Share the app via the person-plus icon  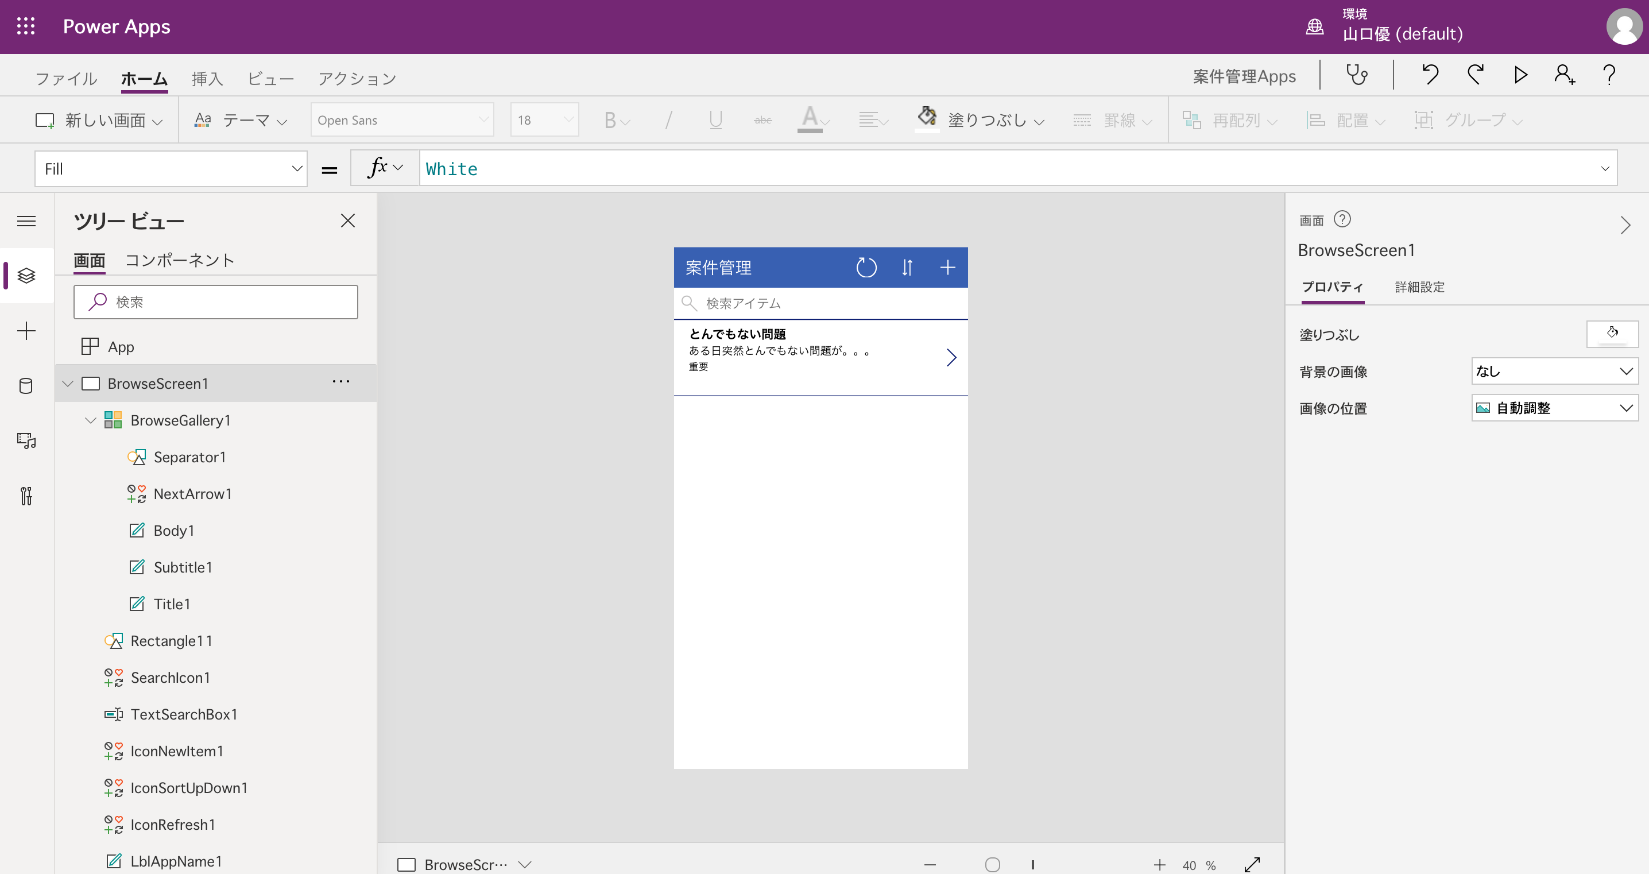point(1565,74)
